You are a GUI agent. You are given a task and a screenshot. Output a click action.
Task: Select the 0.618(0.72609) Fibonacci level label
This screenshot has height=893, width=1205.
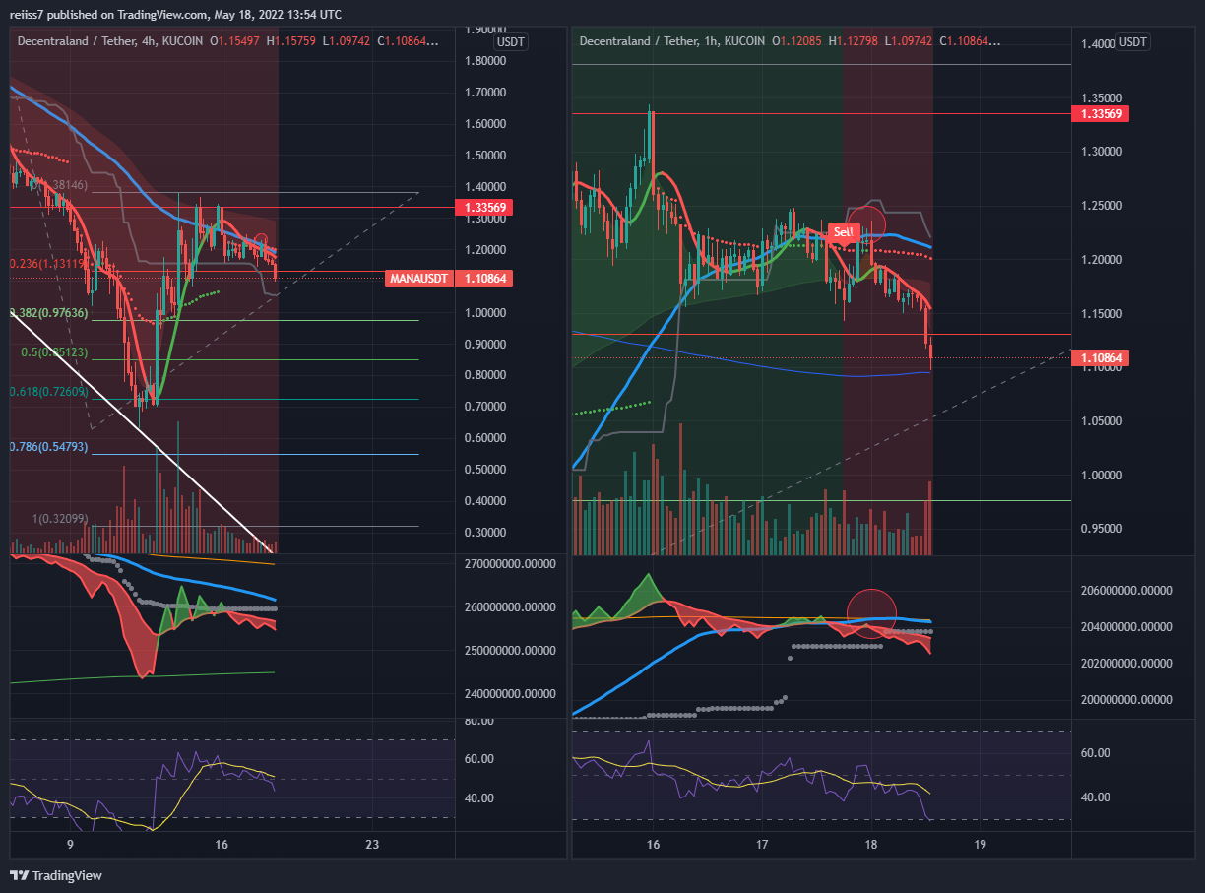pos(49,391)
